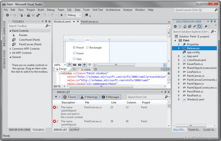Click vertical split view icon in designer
Image resolution: width=221 pixels, height=141 pixels.
[x=162, y=69]
